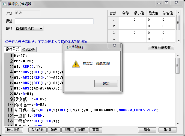The height and width of the screenshot is (136, 185).
Task: Click code line 10 预测高一
Action: point(30,105)
